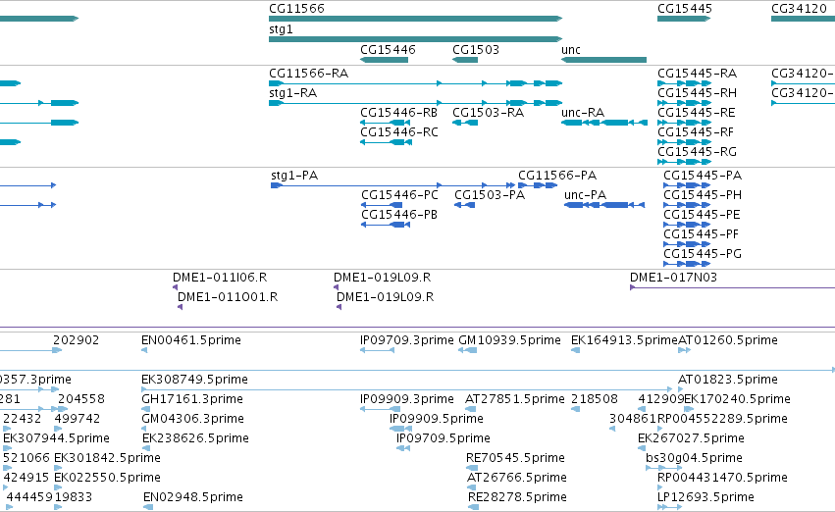This screenshot has width=835, height=512.
Task: Select the CG34120 gene label
Action: (799, 9)
